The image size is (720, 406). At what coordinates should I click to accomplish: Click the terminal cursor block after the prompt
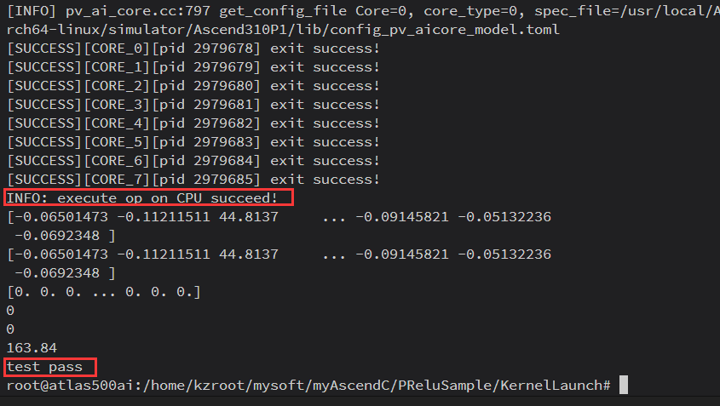(624, 386)
